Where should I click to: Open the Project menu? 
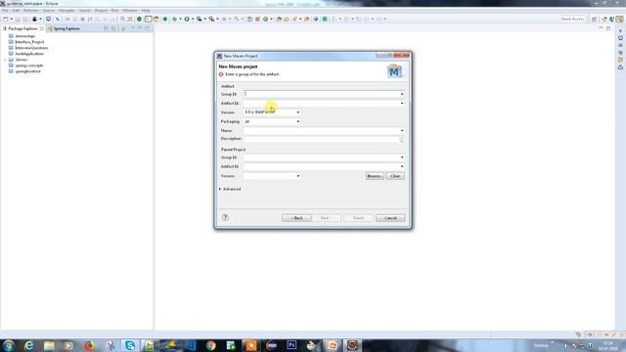(101, 11)
